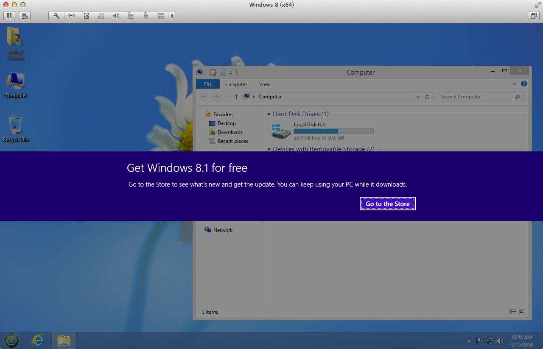Click 26.3 GB free of 59.6 GB text
The image size is (543, 349).
[x=319, y=138]
